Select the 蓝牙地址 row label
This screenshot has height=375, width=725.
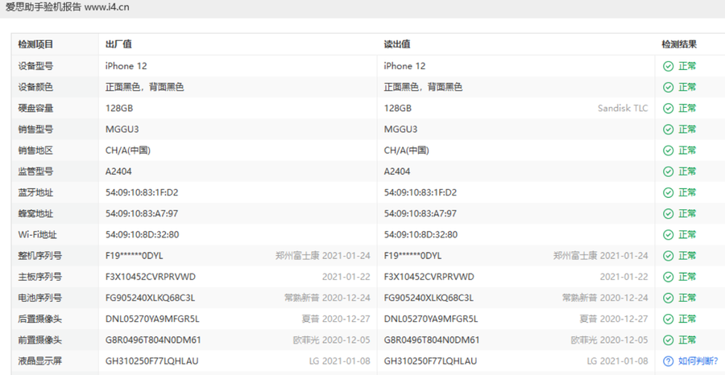pyautogui.click(x=35, y=192)
